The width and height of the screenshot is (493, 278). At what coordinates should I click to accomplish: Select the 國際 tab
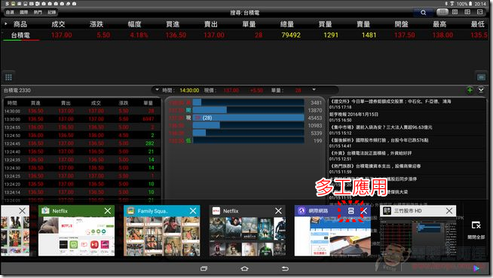(24, 12)
